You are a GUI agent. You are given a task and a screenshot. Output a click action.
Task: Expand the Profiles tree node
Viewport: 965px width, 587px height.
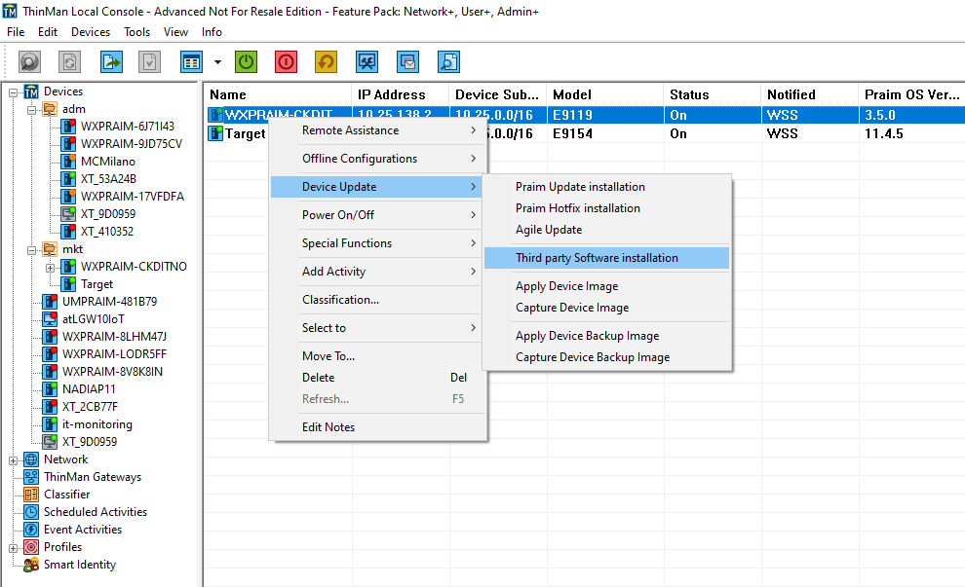click(13, 548)
